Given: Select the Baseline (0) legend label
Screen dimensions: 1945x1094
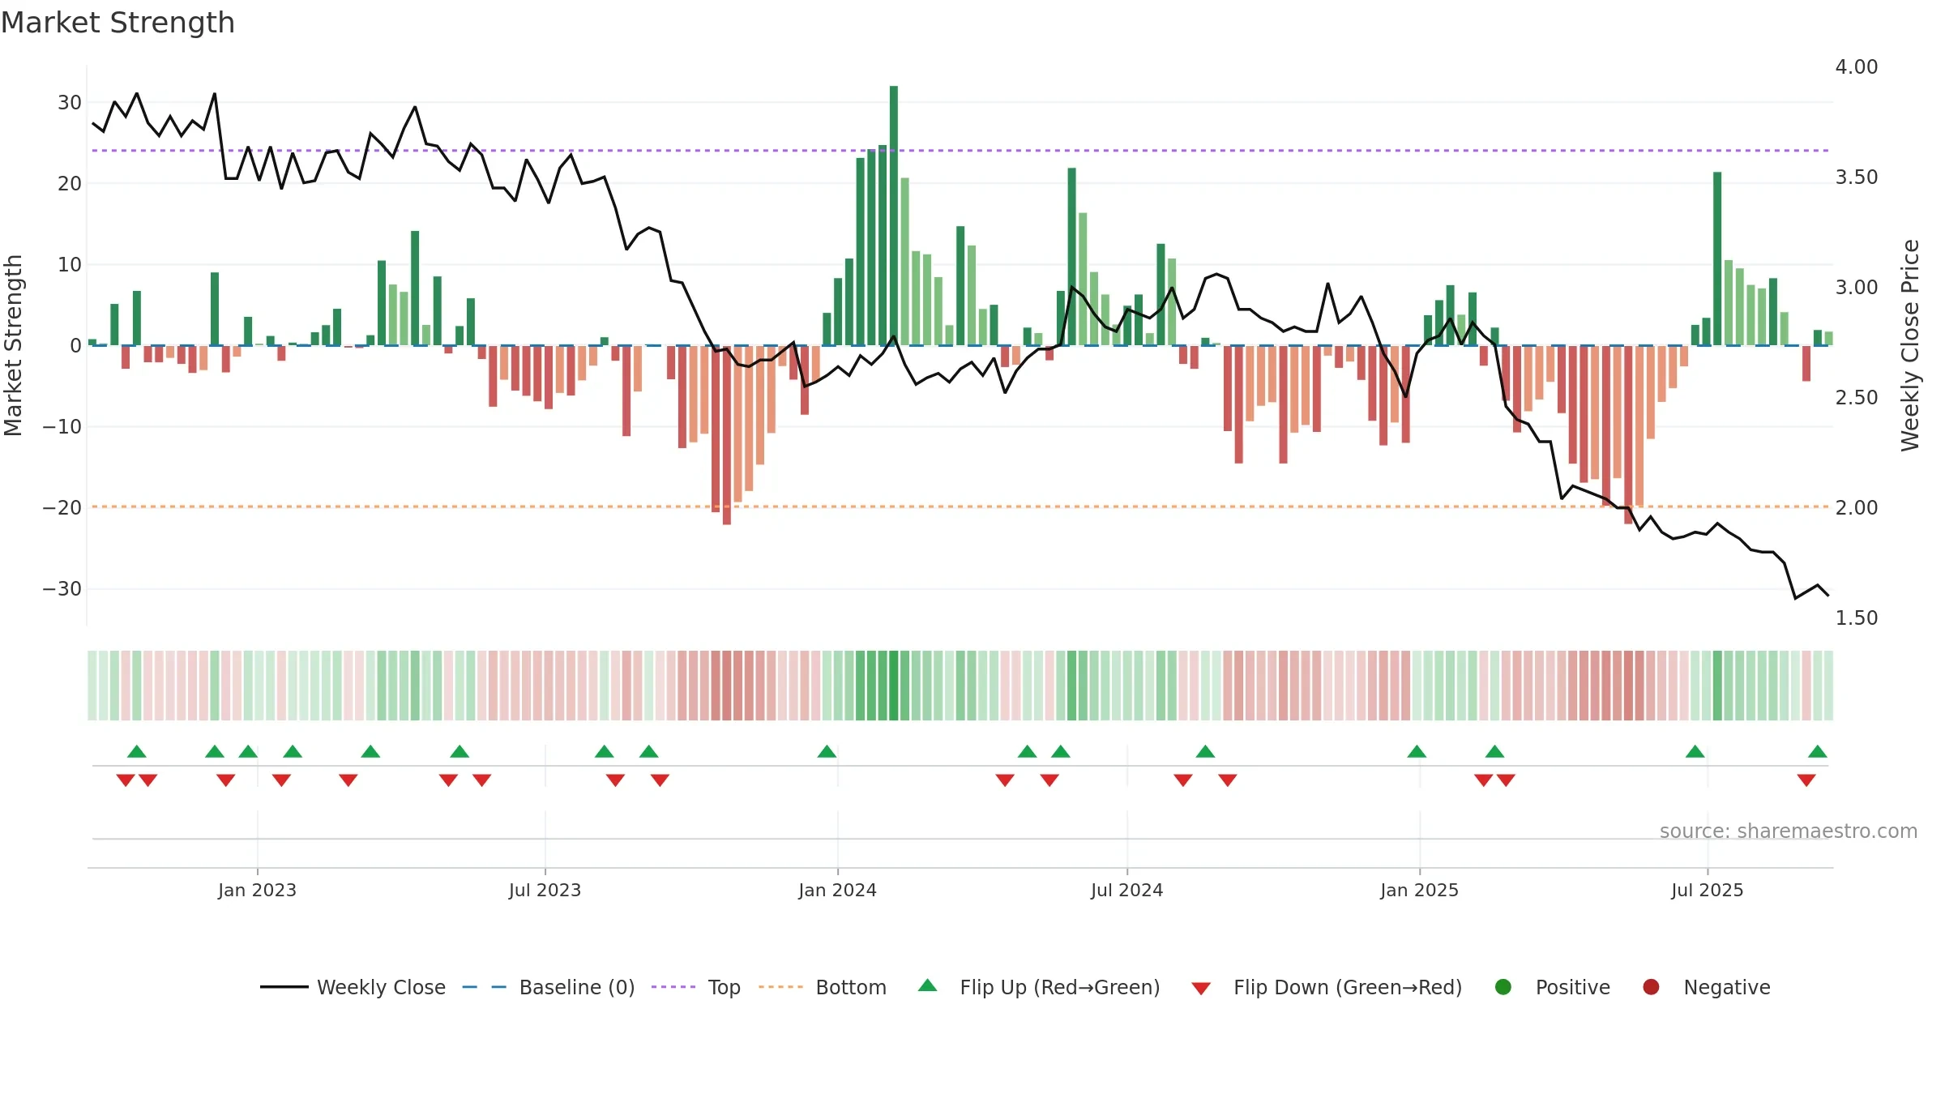Looking at the screenshot, I should click(x=577, y=987).
